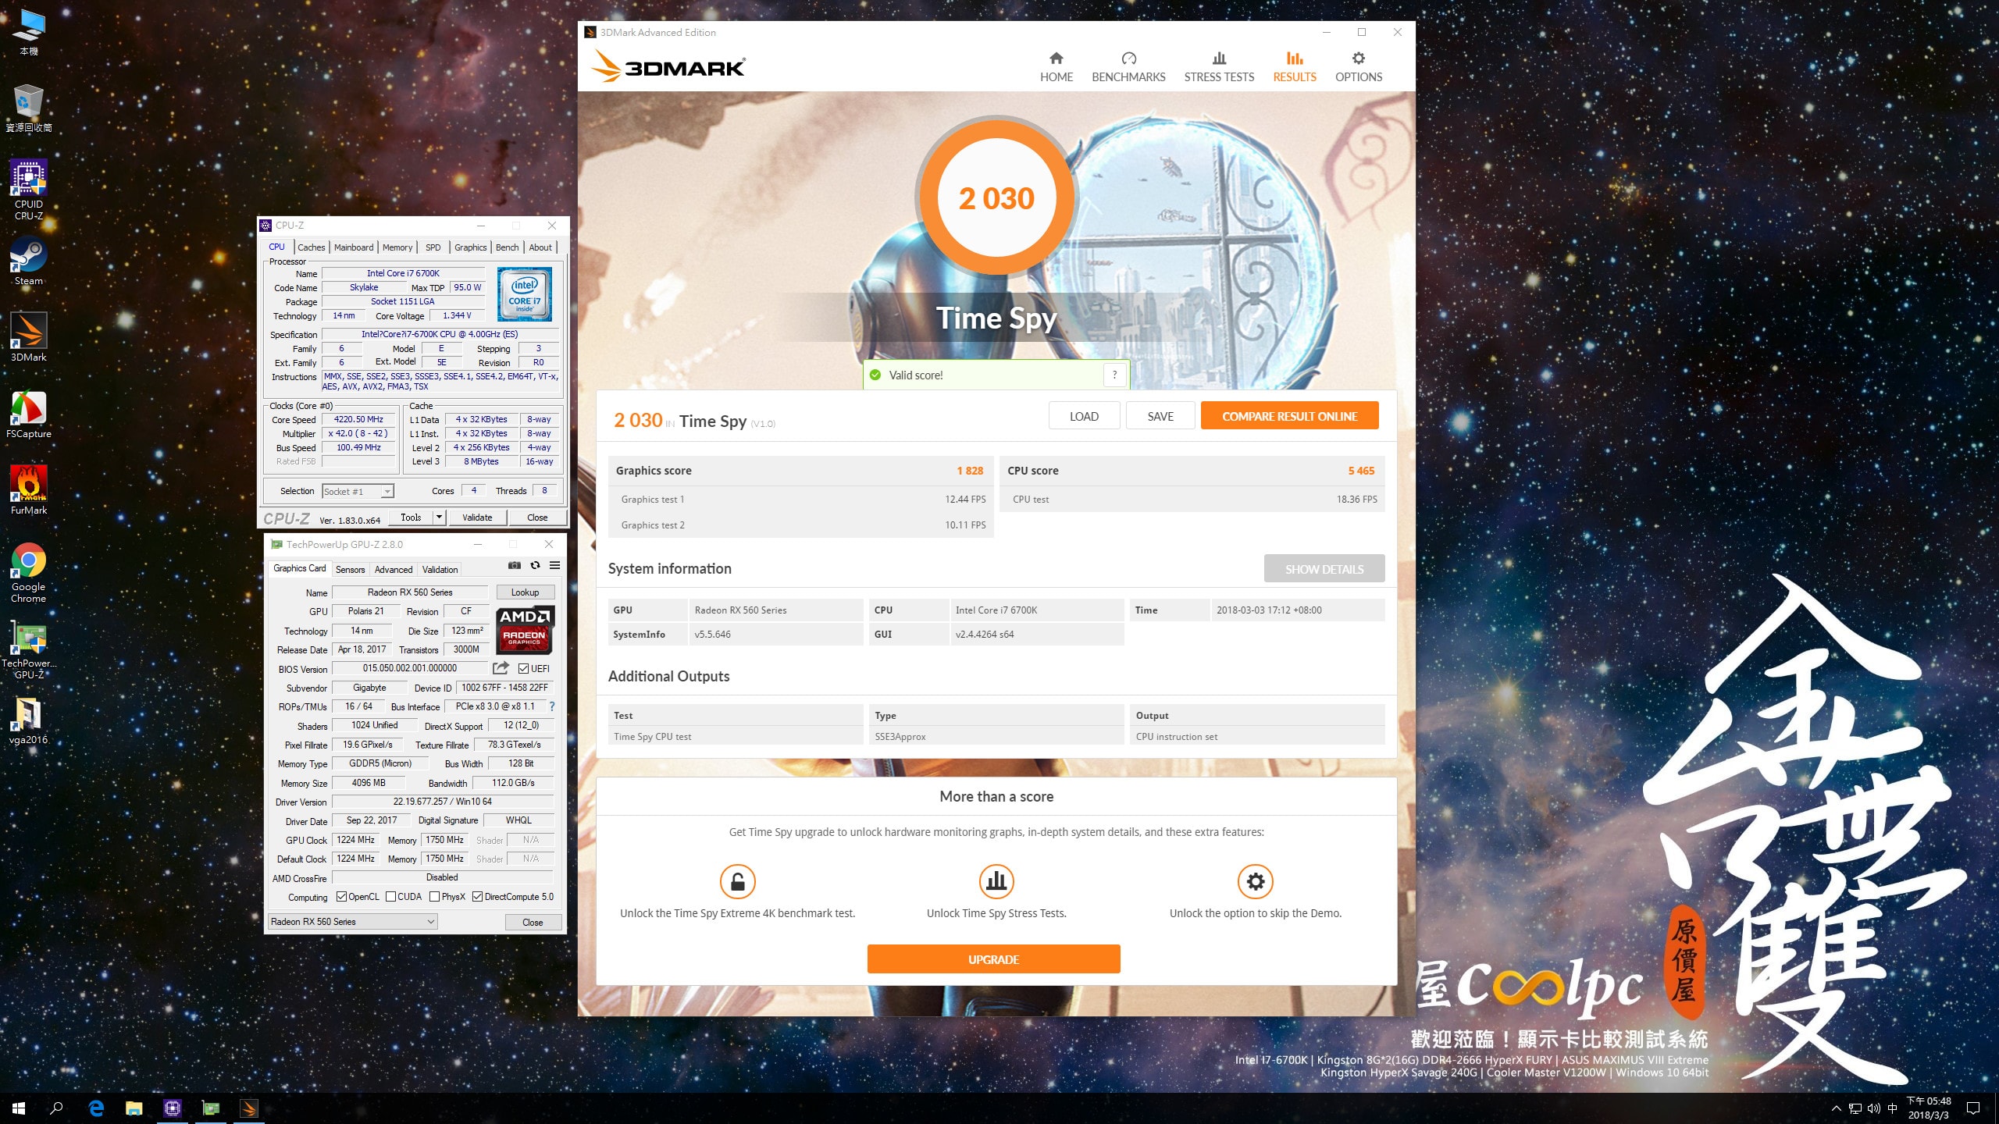Click the BIOS share/export icon in GPU-Z
The height and width of the screenshot is (1124, 1999).
click(501, 668)
